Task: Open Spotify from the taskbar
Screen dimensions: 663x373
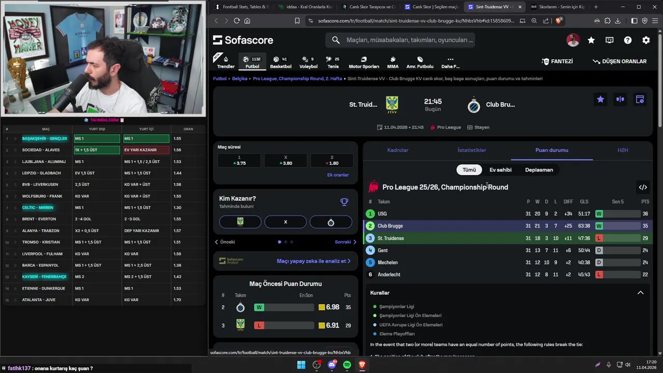Action: 347,365
